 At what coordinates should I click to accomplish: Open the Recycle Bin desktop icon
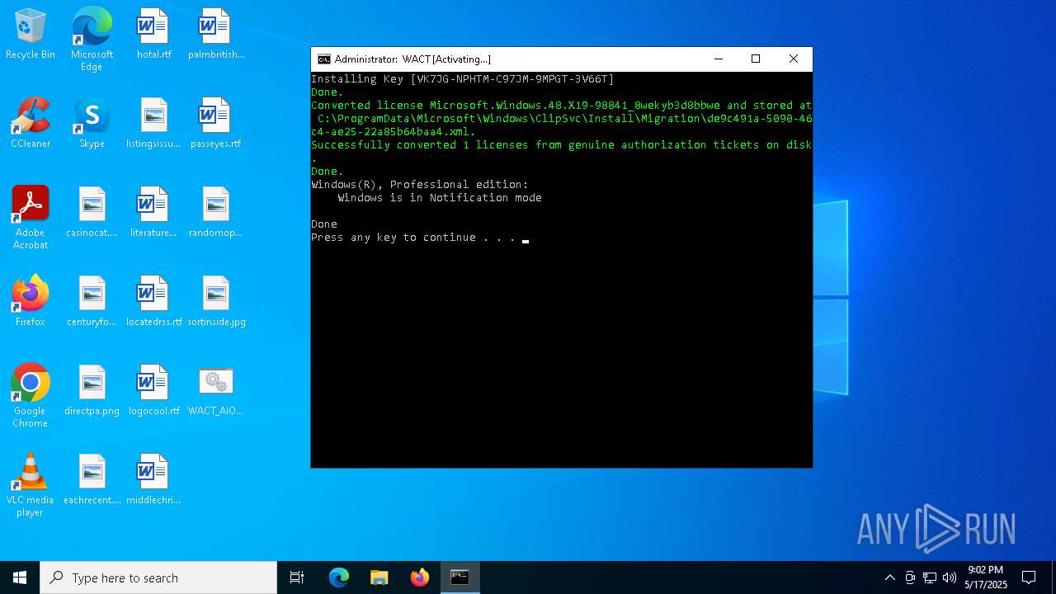(31, 34)
